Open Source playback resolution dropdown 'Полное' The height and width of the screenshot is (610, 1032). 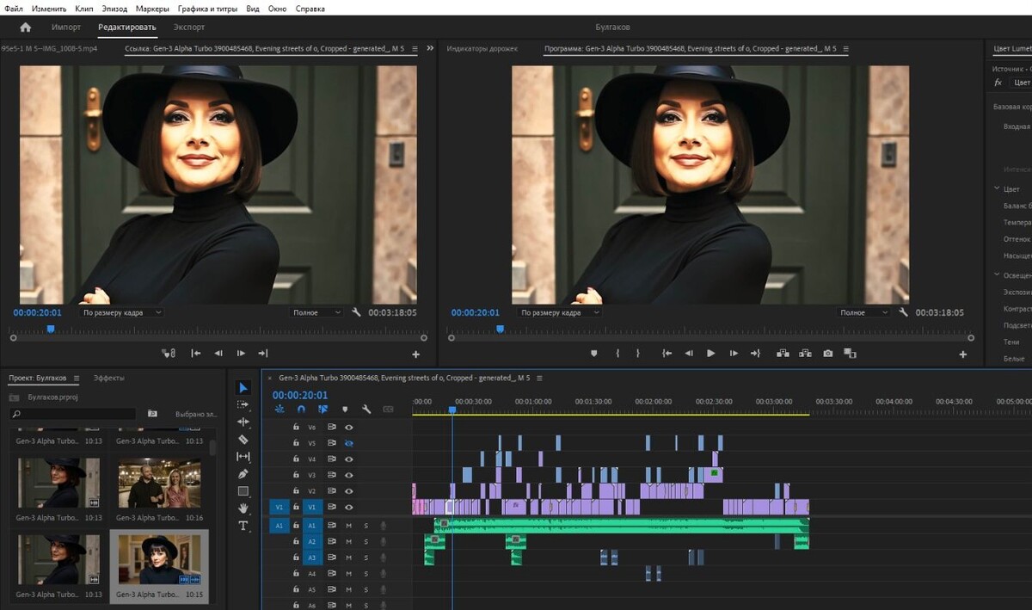point(316,312)
